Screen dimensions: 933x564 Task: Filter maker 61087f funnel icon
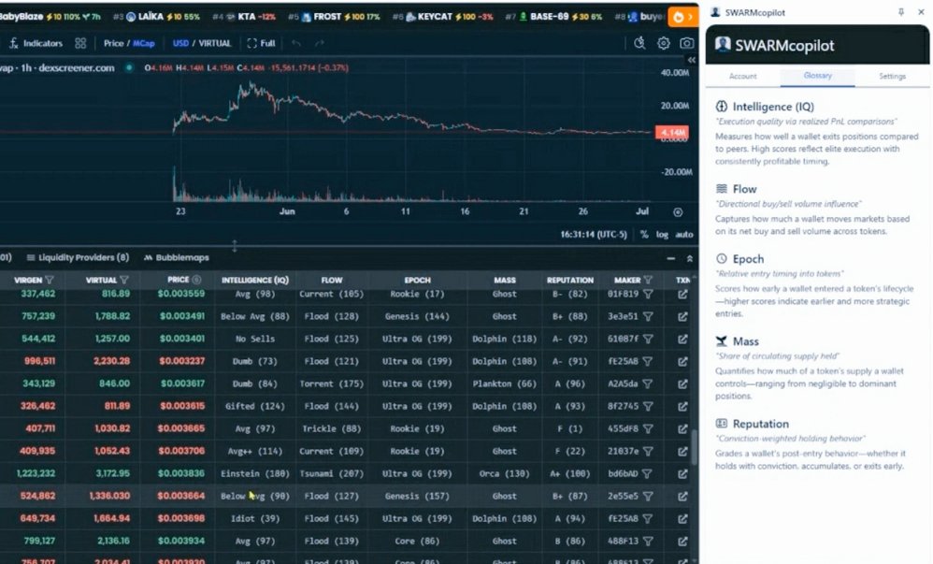point(648,339)
